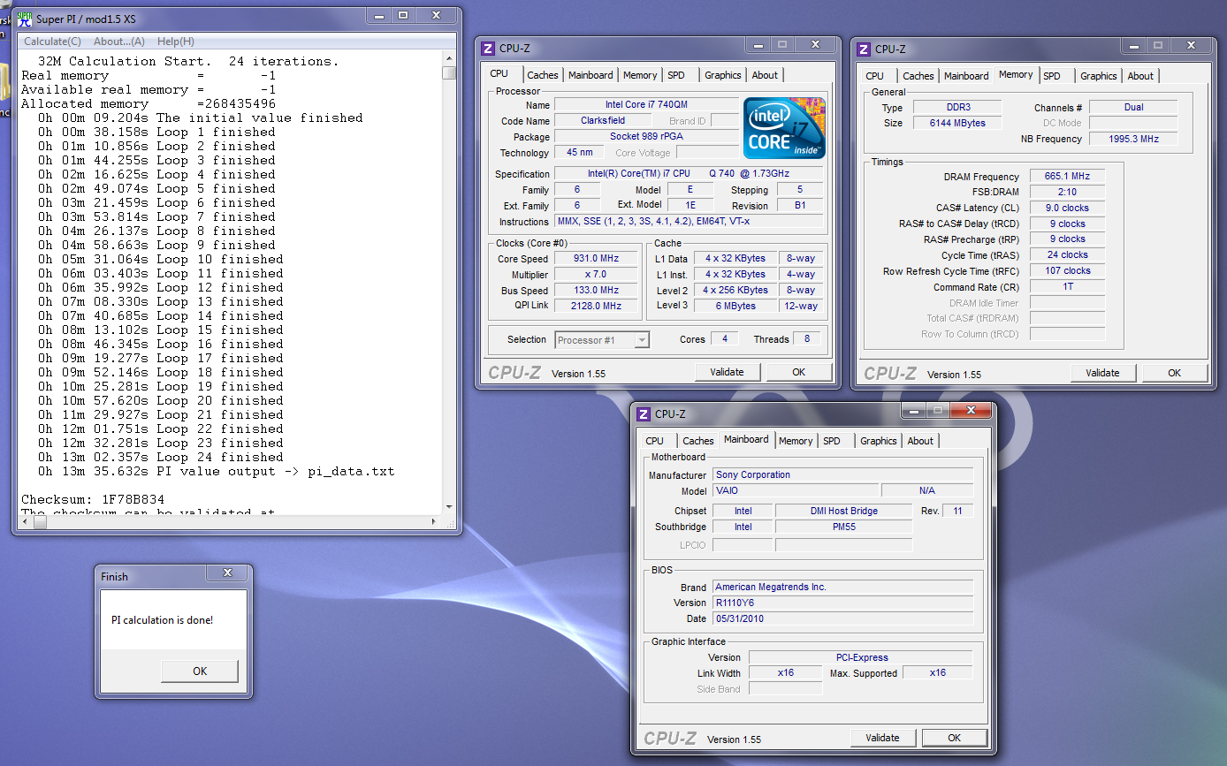Click the PI value output -> pi_data.txt line

pos(216,471)
